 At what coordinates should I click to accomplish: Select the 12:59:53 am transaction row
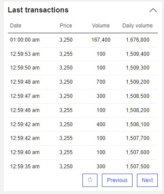pyautogui.click(x=83, y=54)
